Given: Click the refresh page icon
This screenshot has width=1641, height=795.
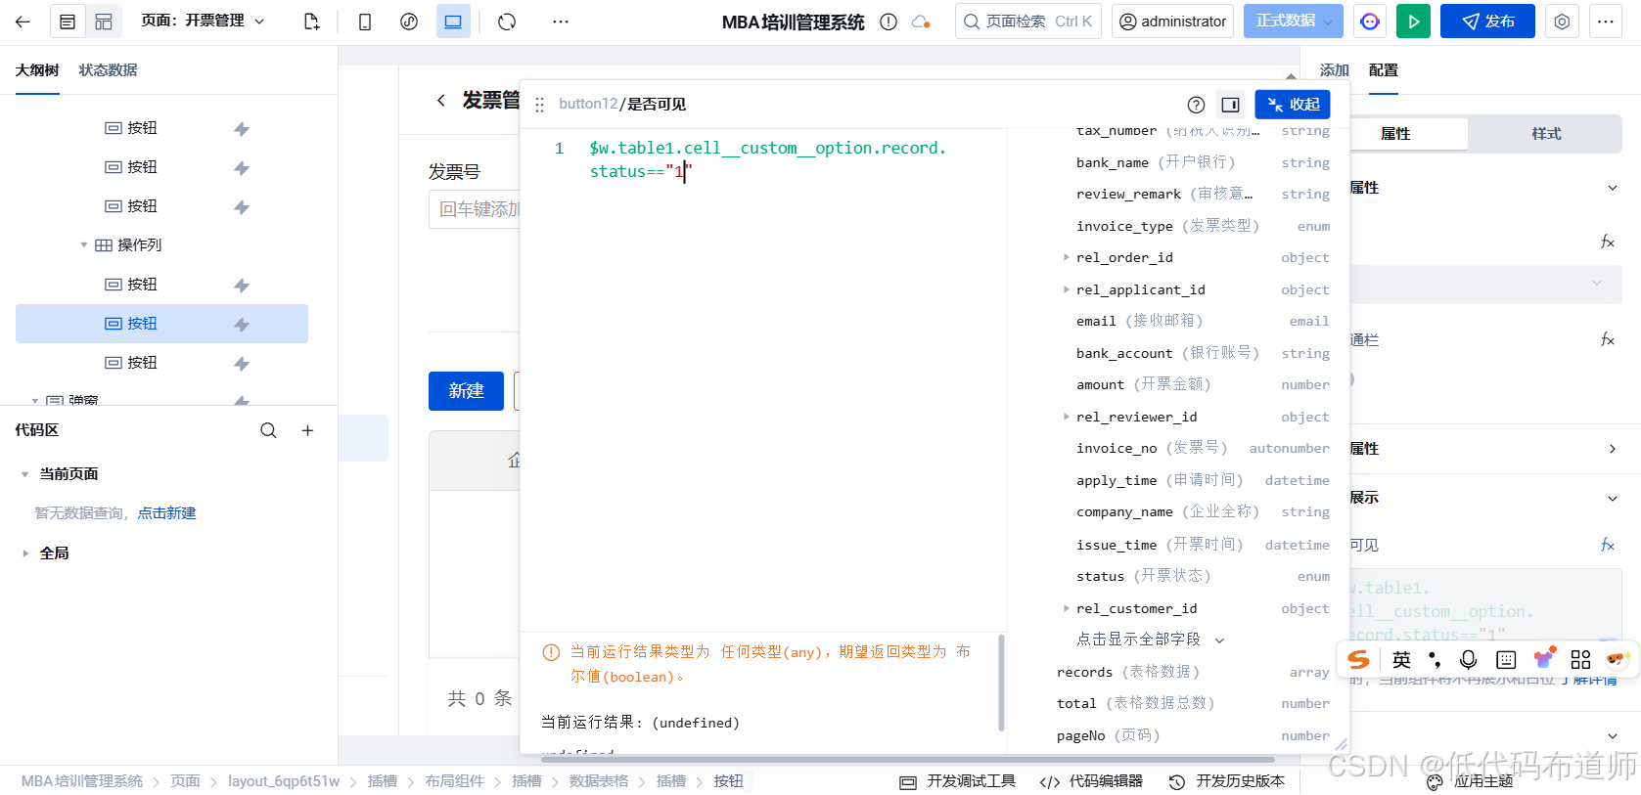Looking at the screenshot, I should pyautogui.click(x=507, y=22).
